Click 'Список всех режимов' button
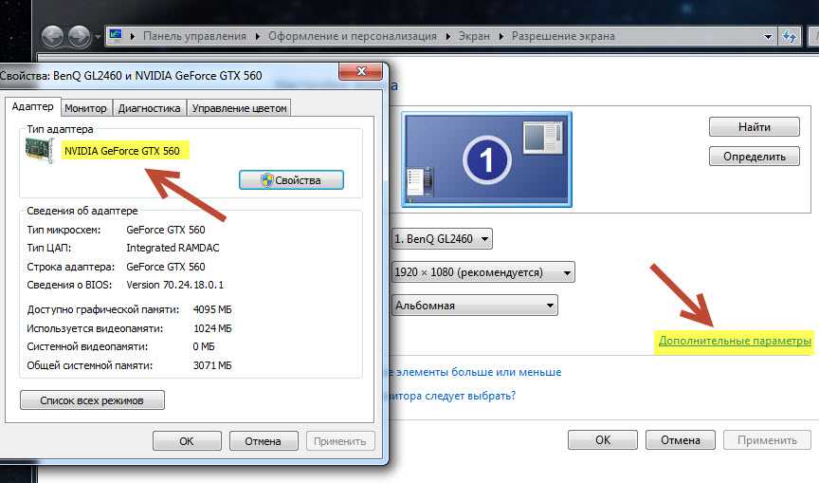This screenshot has width=819, height=483. click(x=92, y=400)
